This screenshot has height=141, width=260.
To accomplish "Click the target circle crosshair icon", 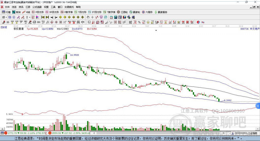I will [52, 22].
